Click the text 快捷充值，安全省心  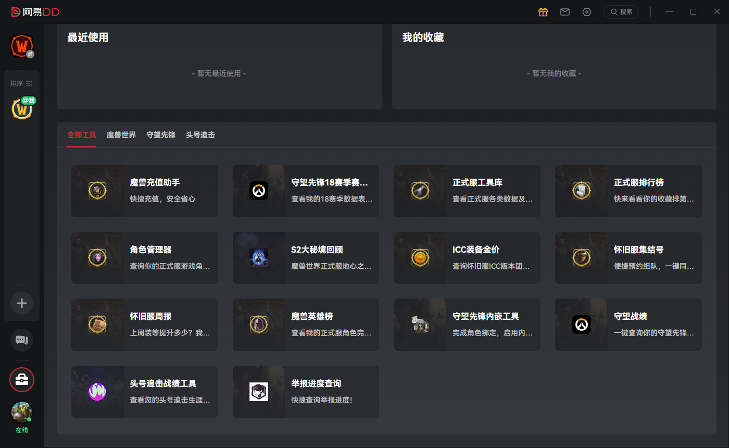(x=162, y=199)
